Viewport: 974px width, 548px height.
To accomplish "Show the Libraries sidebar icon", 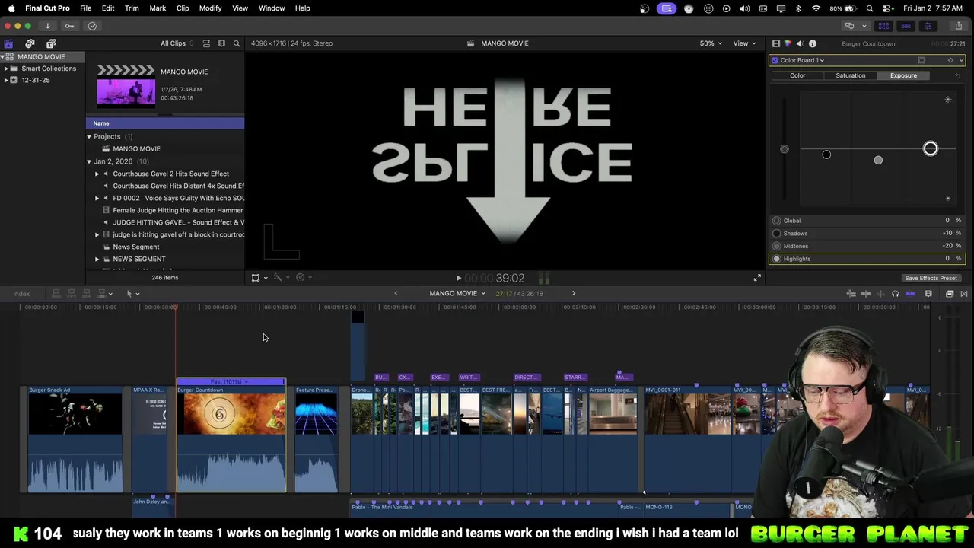I will [8, 43].
